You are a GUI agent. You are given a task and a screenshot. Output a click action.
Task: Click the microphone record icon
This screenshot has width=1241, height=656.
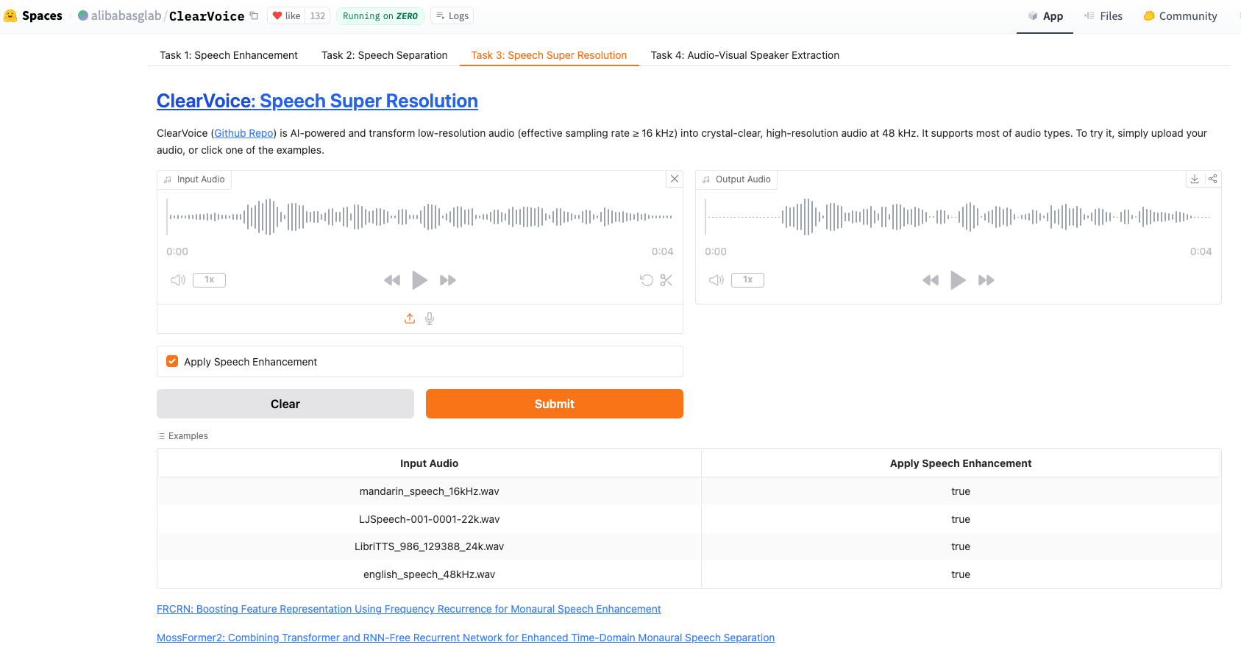pyautogui.click(x=430, y=318)
